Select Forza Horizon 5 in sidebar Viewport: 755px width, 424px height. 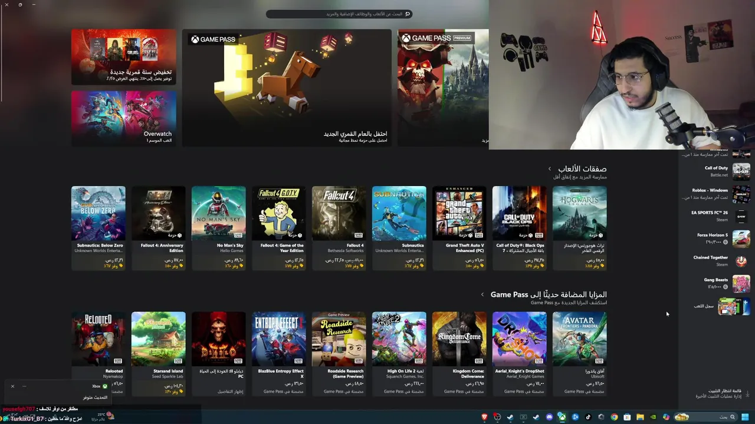click(x=716, y=238)
